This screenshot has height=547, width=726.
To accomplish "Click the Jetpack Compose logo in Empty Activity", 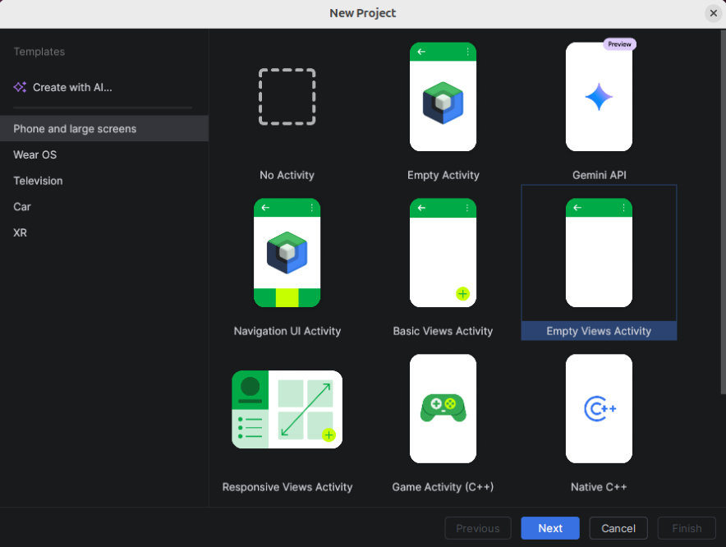I will (x=443, y=103).
